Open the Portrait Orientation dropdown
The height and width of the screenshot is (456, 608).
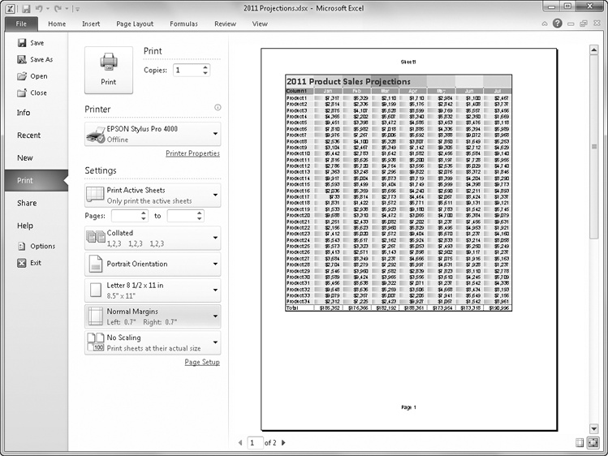pos(153,265)
